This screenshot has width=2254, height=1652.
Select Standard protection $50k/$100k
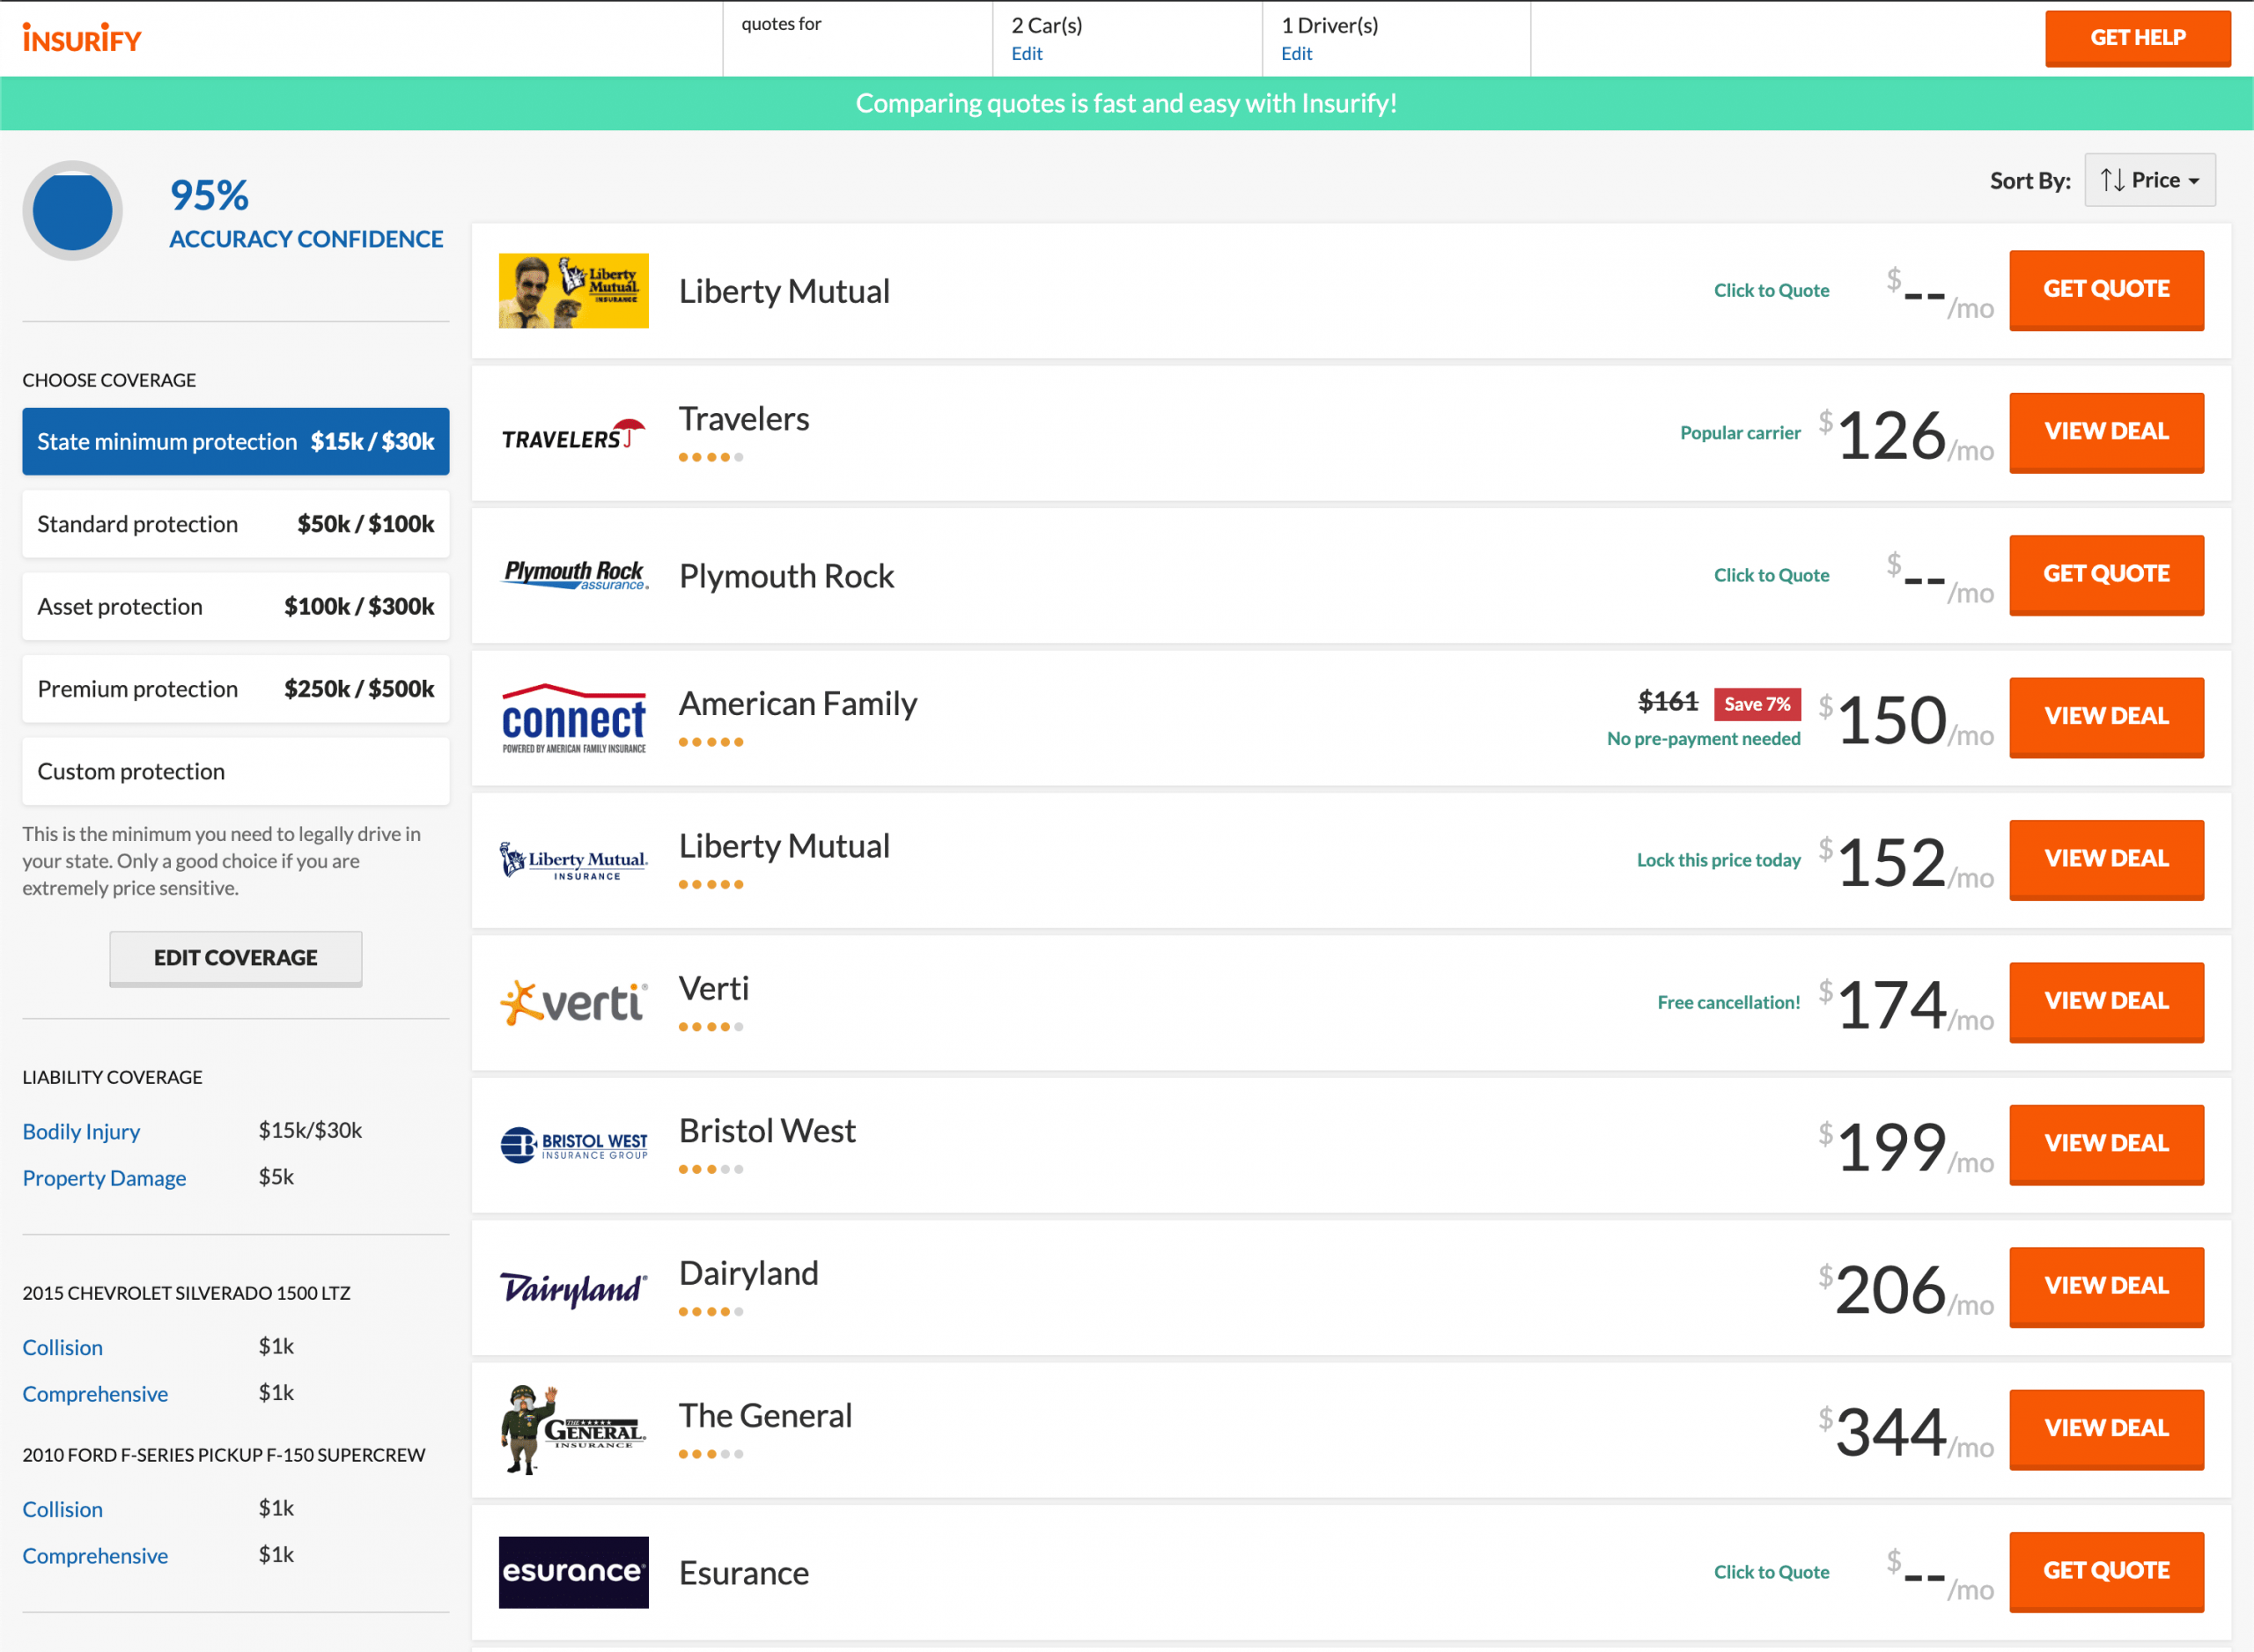(x=236, y=521)
